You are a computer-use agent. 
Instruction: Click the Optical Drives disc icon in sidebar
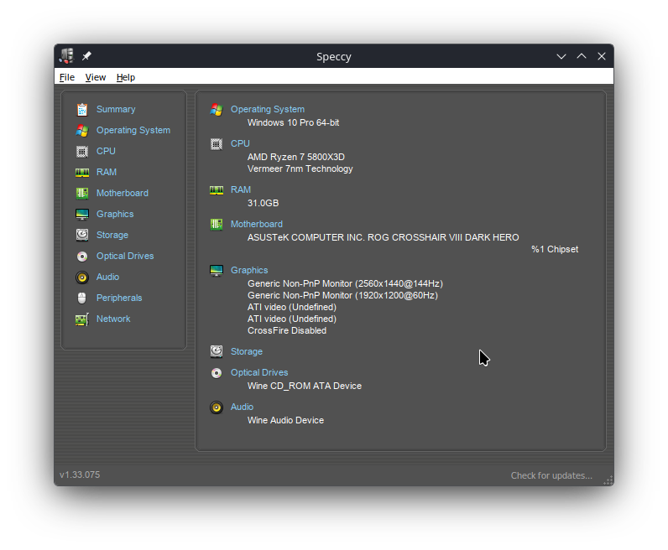tap(82, 257)
